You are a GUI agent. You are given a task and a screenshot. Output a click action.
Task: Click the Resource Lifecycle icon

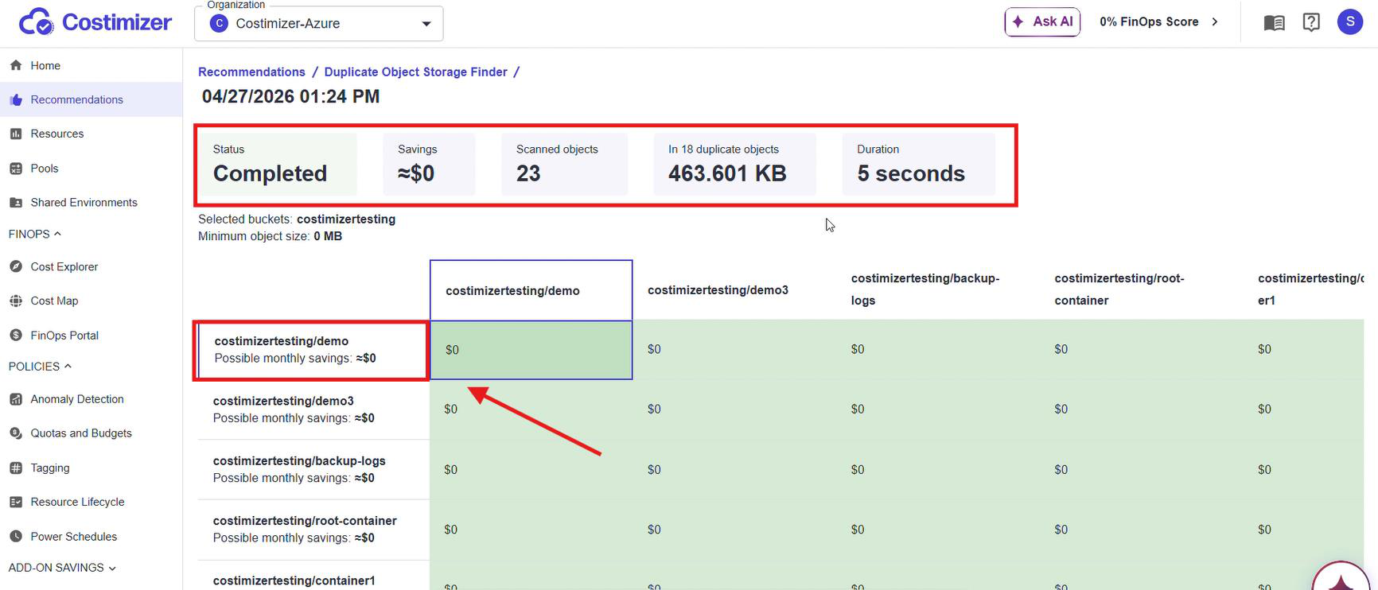(x=16, y=502)
